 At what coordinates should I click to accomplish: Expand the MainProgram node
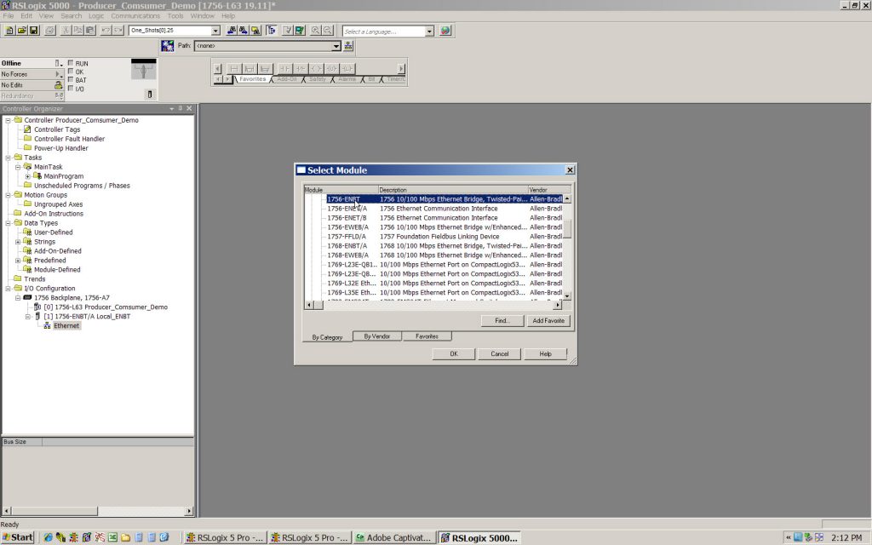(x=28, y=176)
